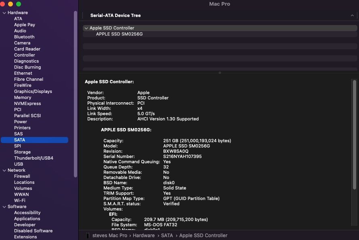359x240 pixels.
Task: Select FireWire in the sidebar
Action: (23, 85)
